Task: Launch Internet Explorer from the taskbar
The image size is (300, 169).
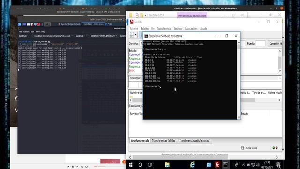Action: [192, 165]
